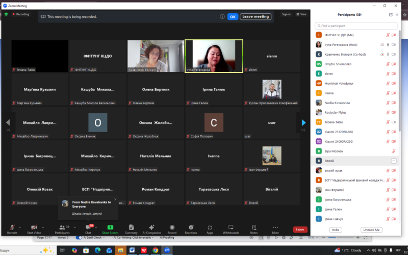Click the Unmute Me button
The width and height of the screenshot is (408, 255).
pos(371,230)
